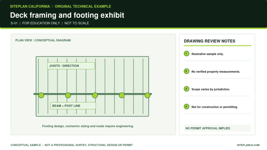Click the "S-01" sheet number
267x150 pixels.
pos(14,23)
